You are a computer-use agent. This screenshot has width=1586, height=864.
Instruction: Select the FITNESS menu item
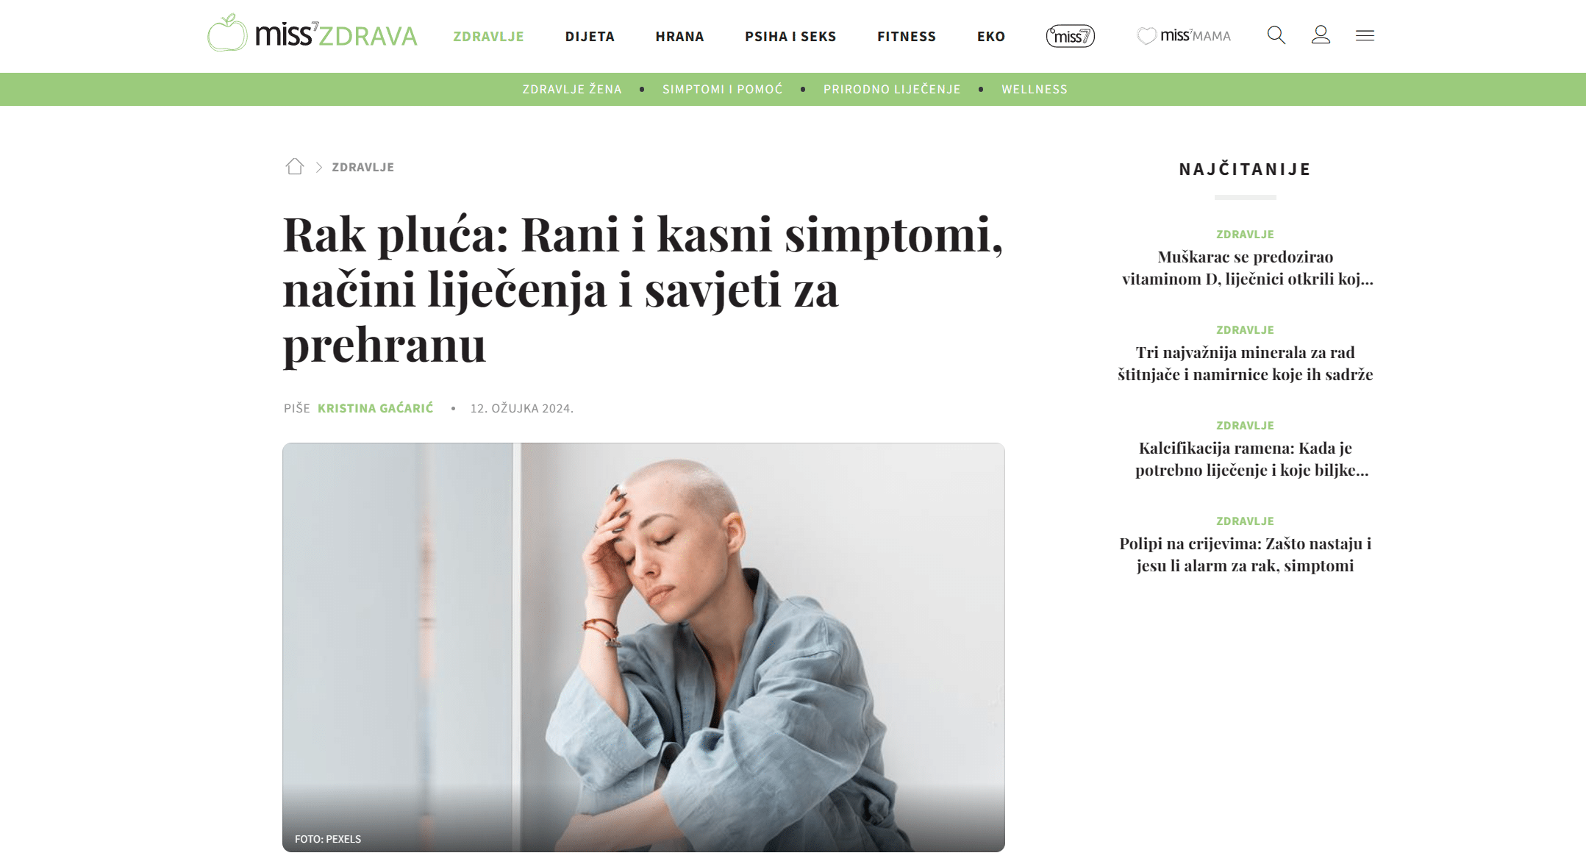[x=907, y=36]
